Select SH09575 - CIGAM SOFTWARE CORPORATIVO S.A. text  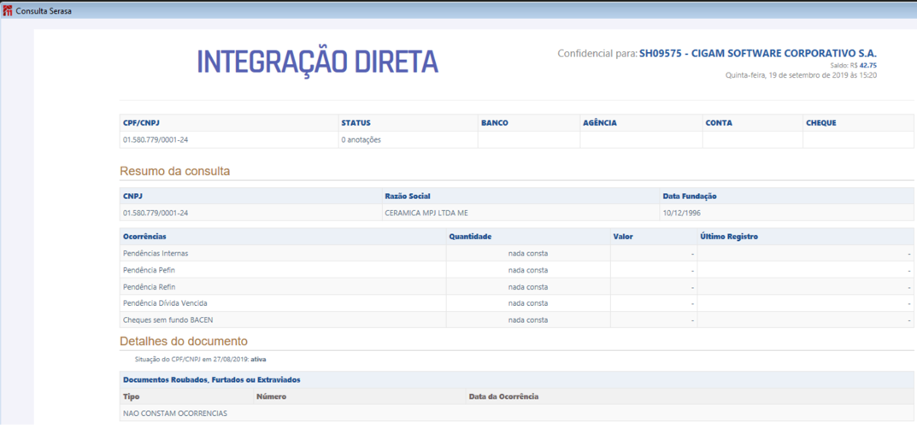point(759,53)
